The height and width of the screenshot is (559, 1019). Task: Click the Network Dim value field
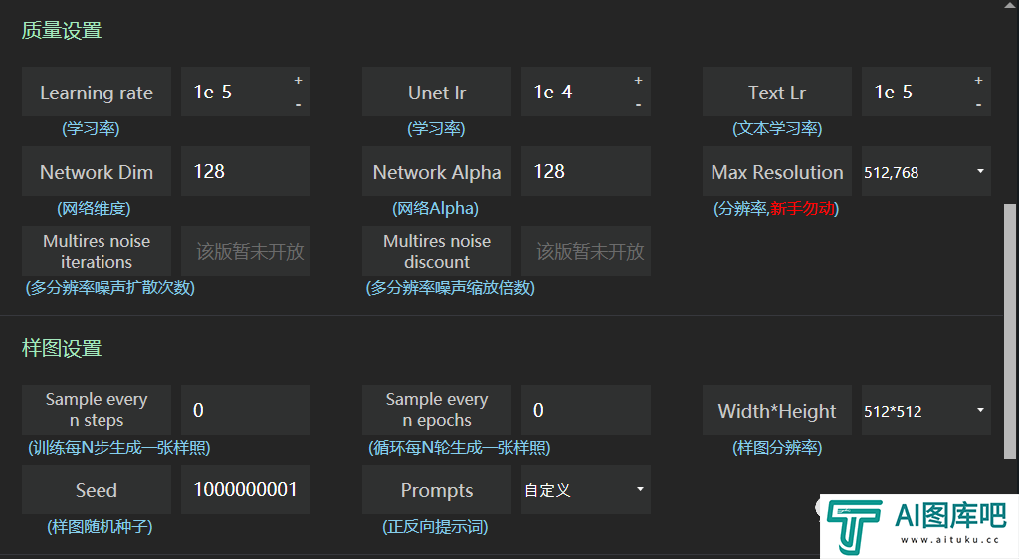point(246,171)
